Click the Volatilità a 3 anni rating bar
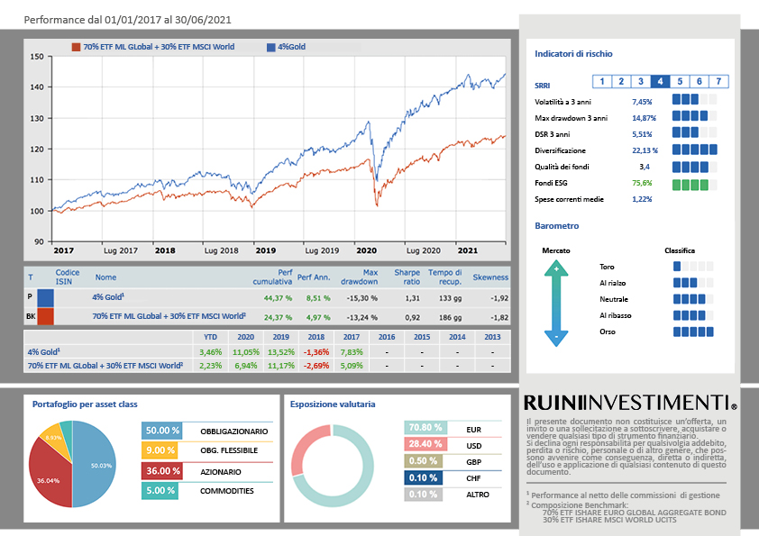Viewport: 759px width, 536px height. (695, 100)
